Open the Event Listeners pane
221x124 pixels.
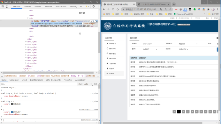(x=36, y=80)
